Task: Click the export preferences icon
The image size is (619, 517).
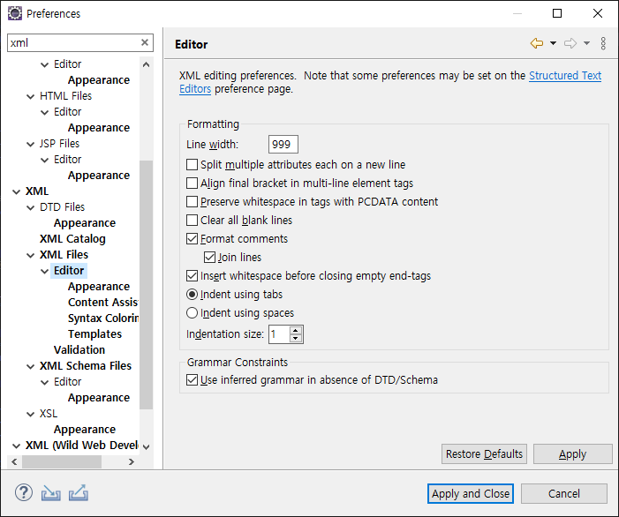Action: 79,493
